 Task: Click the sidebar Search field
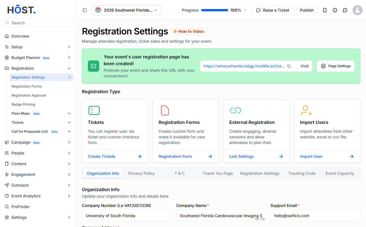38,23
